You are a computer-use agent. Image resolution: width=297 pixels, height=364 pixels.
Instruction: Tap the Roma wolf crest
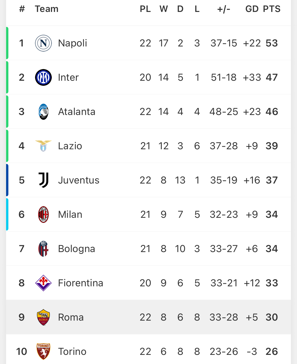[x=43, y=317]
